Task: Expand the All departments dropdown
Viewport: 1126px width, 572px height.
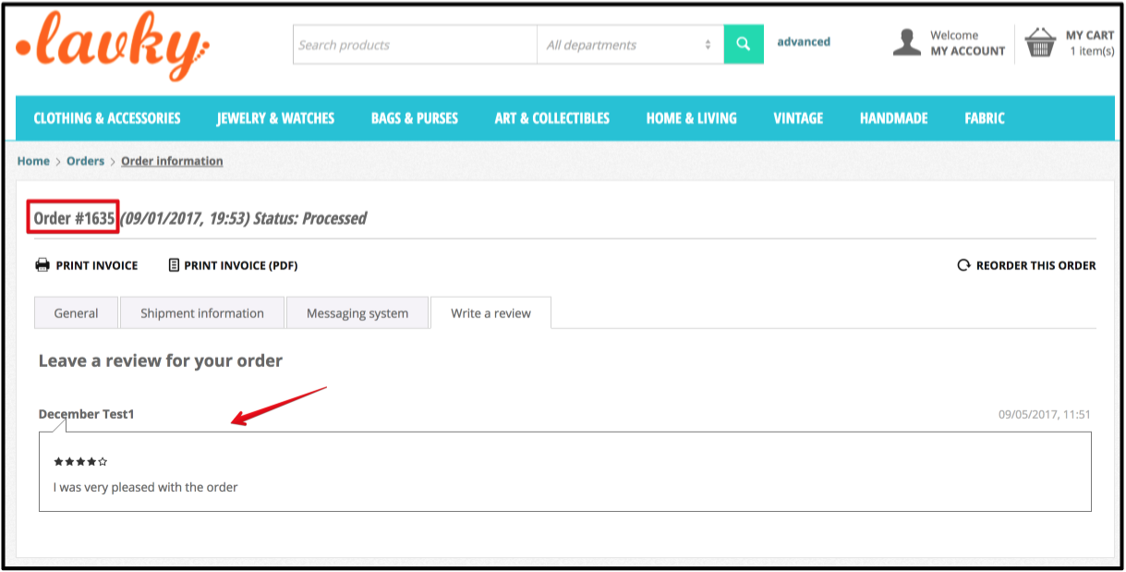Action: [629, 44]
